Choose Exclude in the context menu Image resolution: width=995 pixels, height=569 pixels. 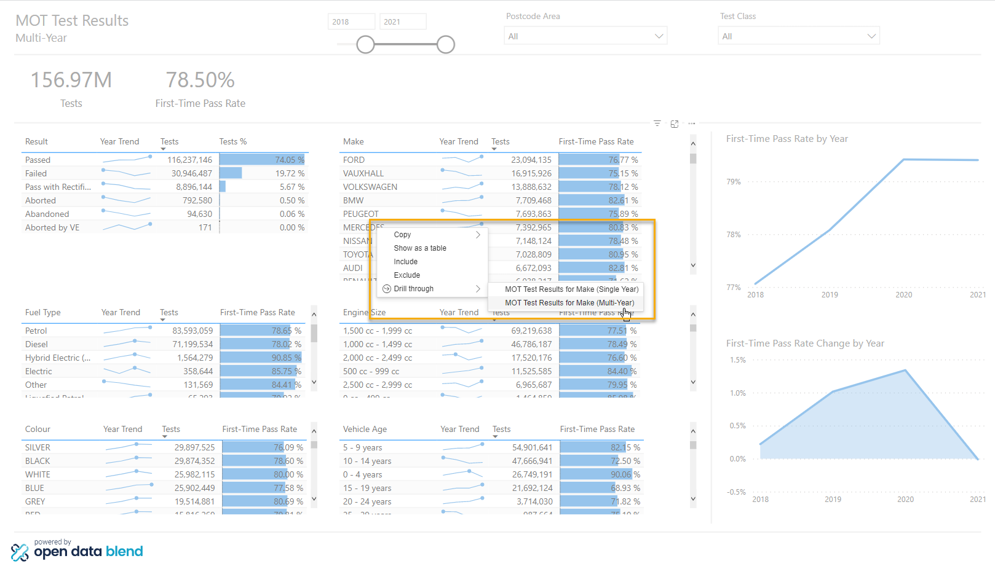point(432,275)
